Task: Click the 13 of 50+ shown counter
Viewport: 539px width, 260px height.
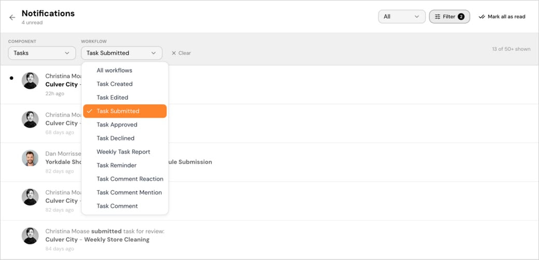Action: pyautogui.click(x=511, y=49)
